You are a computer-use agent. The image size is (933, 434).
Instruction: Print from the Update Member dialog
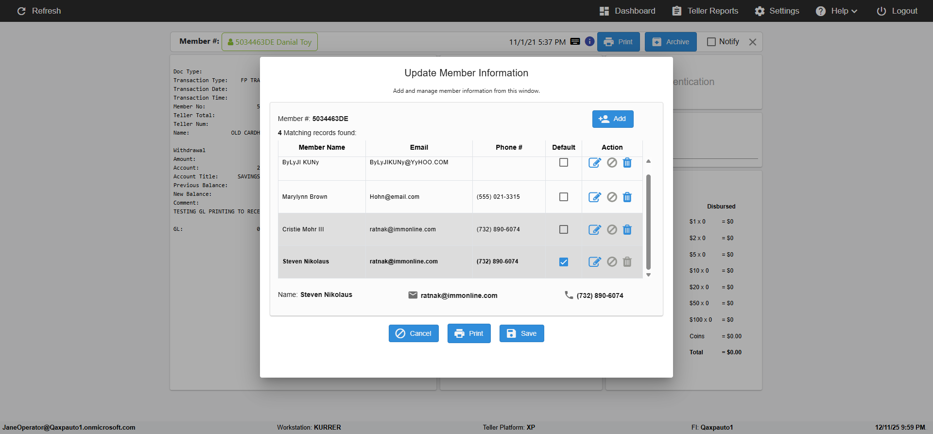pos(469,333)
